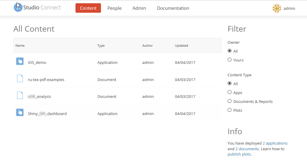307x165 pixels.
Task: Click the 04/04/2017 date of Shiny dashboard row
Action: point(185,114)
